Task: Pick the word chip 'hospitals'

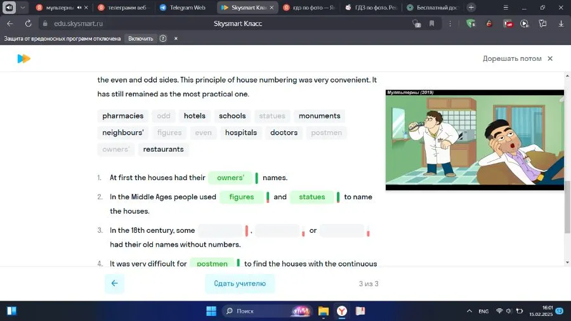Action: pos(240,133)
